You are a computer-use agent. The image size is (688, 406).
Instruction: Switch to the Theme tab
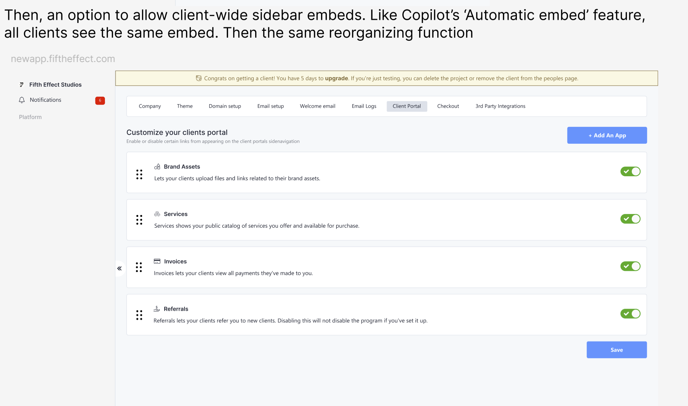pos(185,106)
